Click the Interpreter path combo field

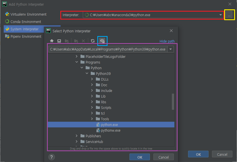point(153,15)
